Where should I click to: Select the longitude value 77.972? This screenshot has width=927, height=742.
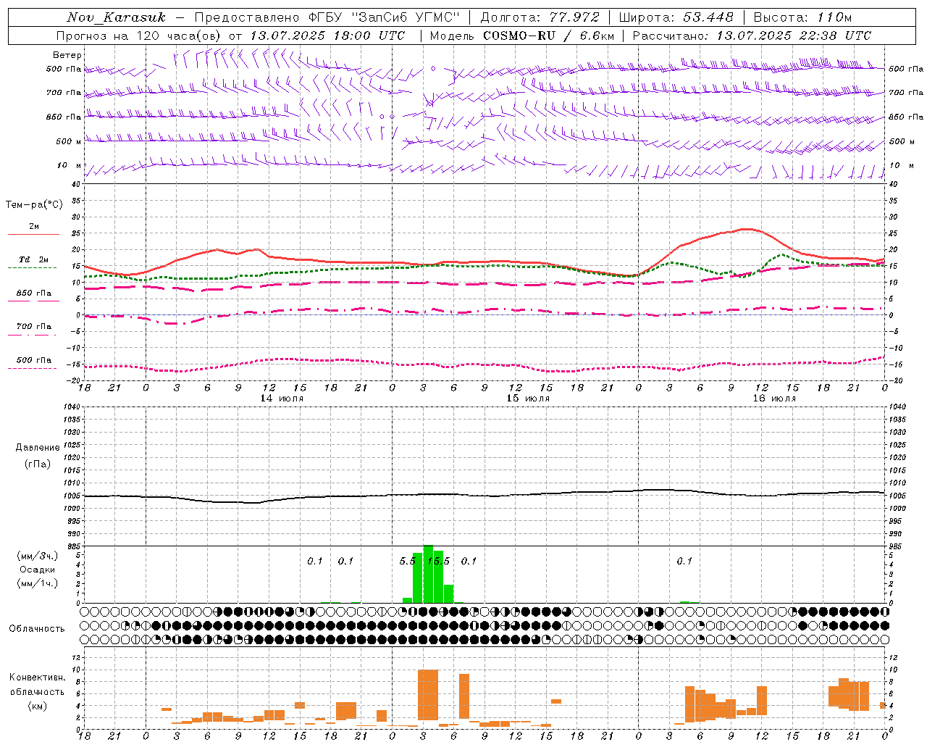(x=574, y=17)
